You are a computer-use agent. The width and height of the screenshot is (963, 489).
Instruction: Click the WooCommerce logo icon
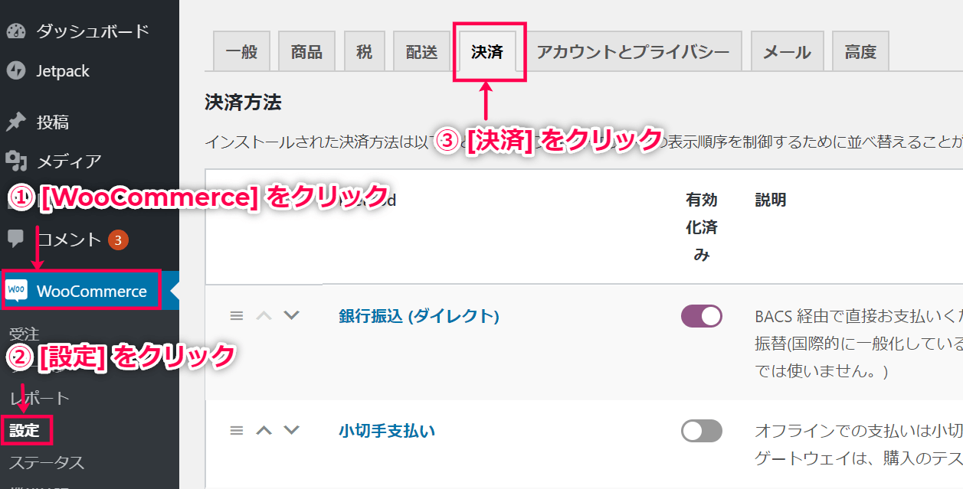17,291
